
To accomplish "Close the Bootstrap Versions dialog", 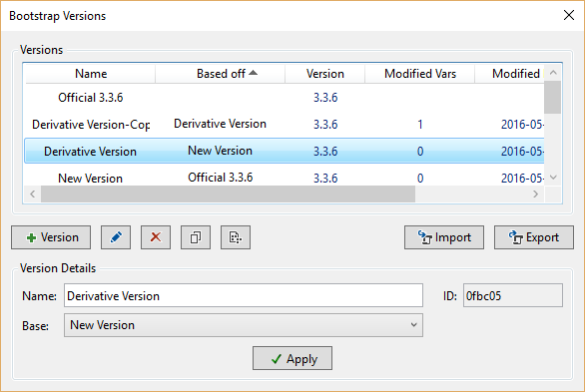I will coord(569,15).
